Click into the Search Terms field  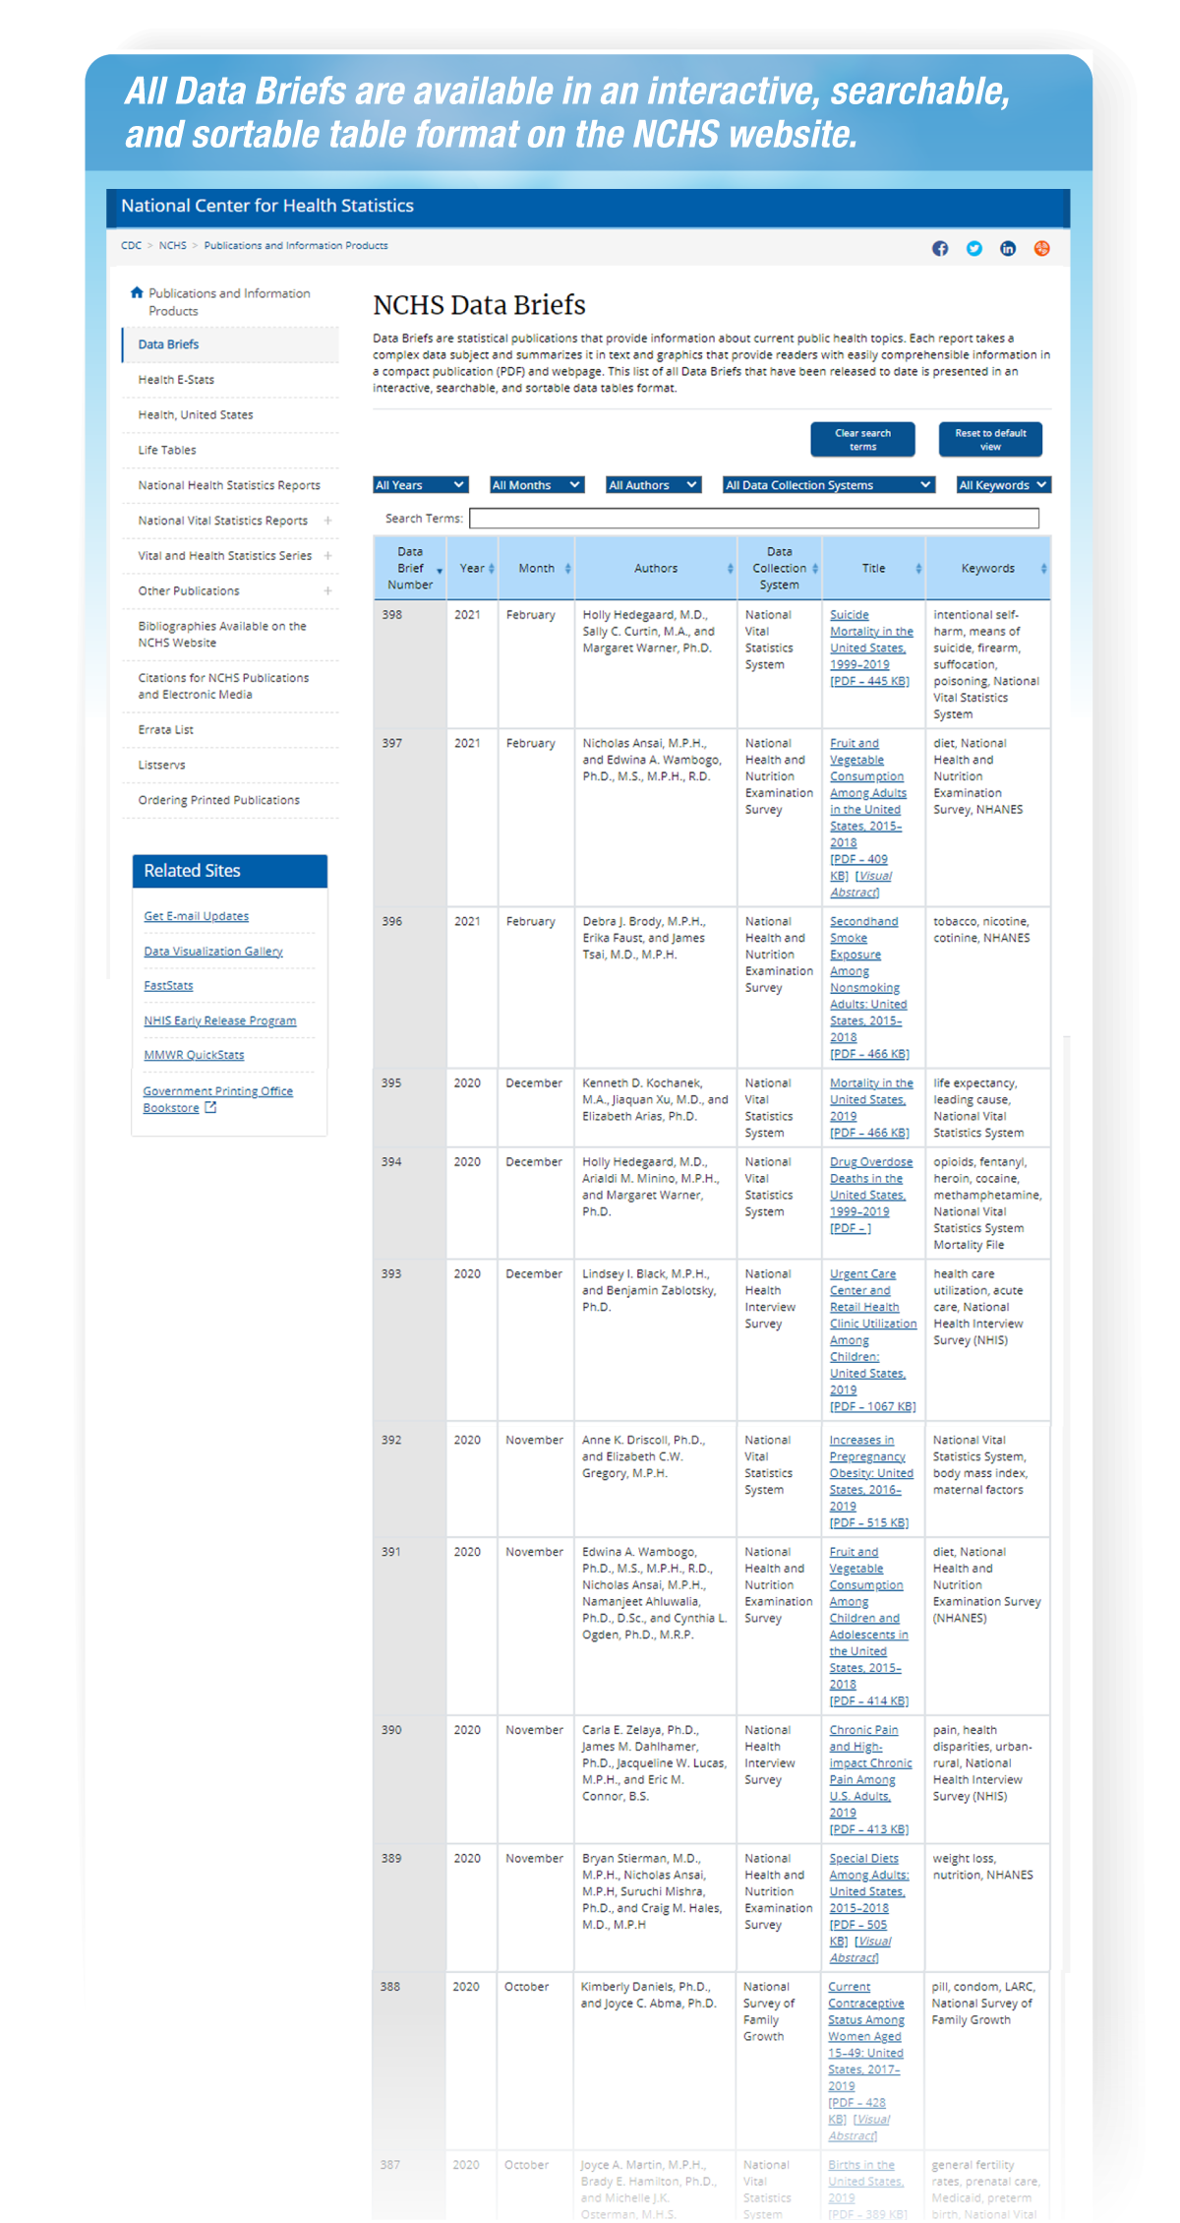[754, 518]
